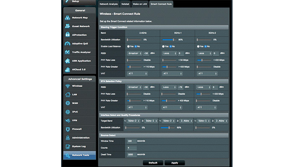The image size is (293, 167).
Task: Select Yes for 2.4GHz load balance
Action: [x=129, y=46]
